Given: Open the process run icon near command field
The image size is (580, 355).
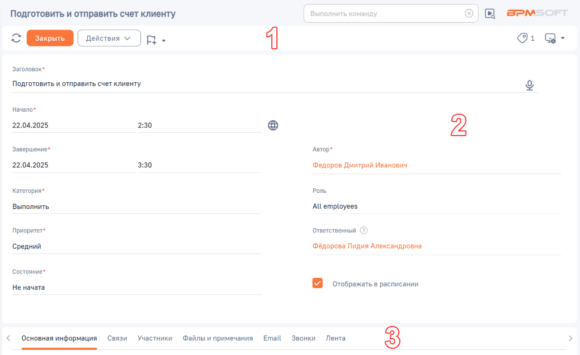Looking at the screenshot, I should [x=490, y=14].
